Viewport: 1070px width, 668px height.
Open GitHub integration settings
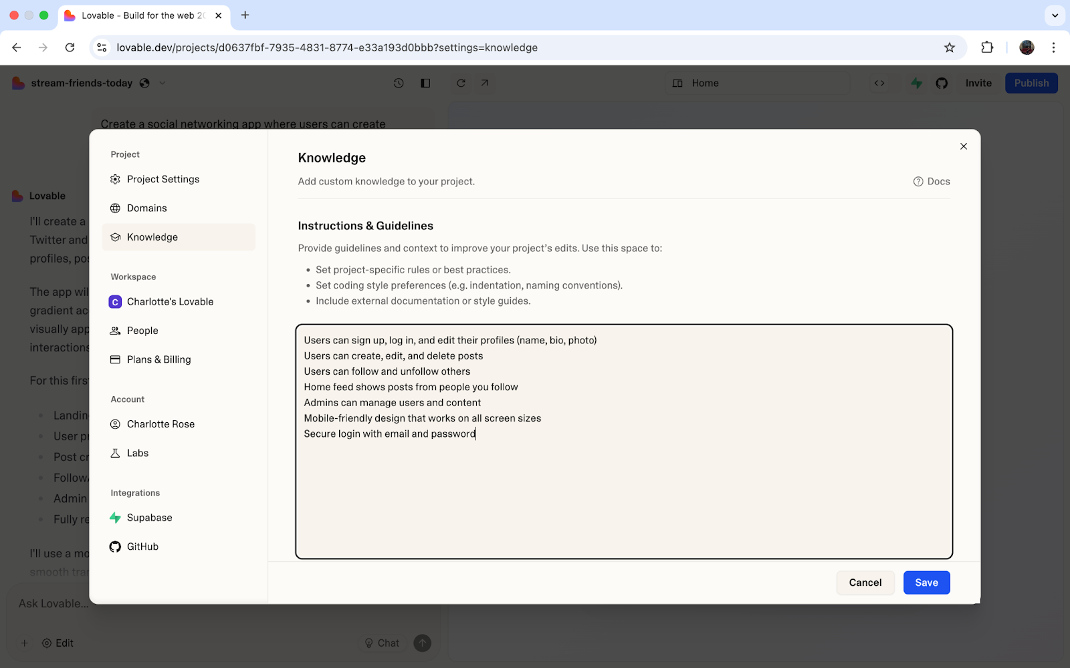179,546
